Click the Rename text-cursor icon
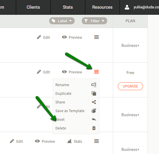The image size is (159, 154). coord(94,85)
